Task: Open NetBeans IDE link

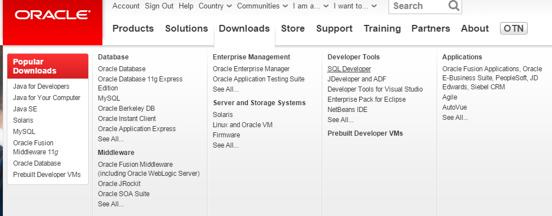Action: pos(347,110)
